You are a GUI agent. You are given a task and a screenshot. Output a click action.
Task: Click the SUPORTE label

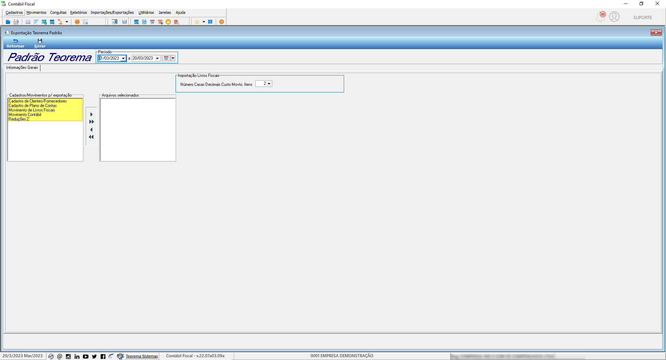(x=642, y=18)
